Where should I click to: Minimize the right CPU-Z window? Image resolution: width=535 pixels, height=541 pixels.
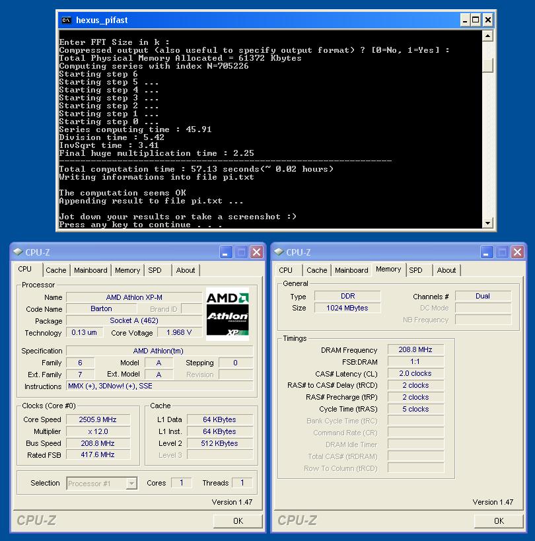[x=486, y=252]
